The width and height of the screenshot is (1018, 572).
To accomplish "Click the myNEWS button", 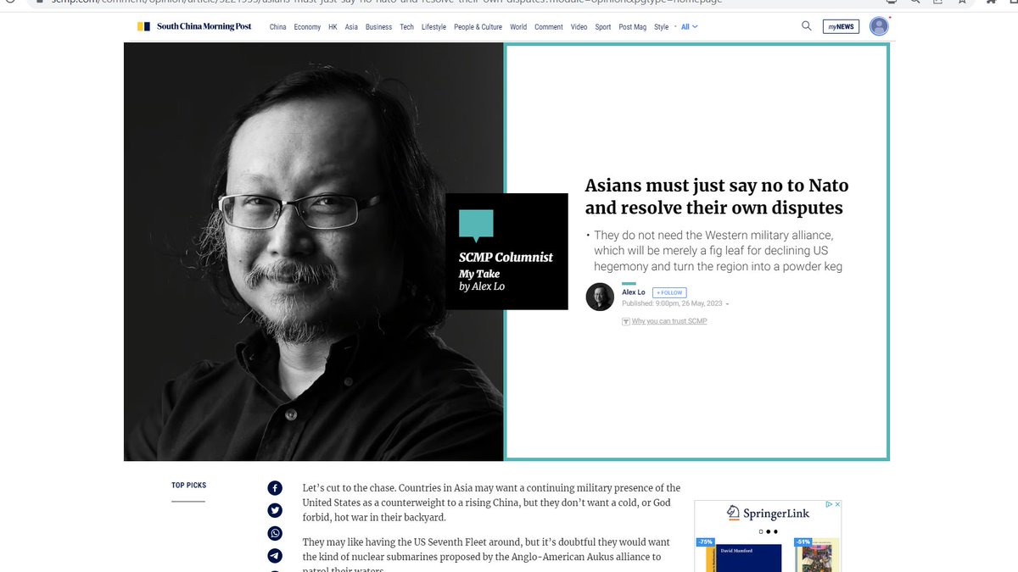I will pyautogui.click(x=841, y=26).
